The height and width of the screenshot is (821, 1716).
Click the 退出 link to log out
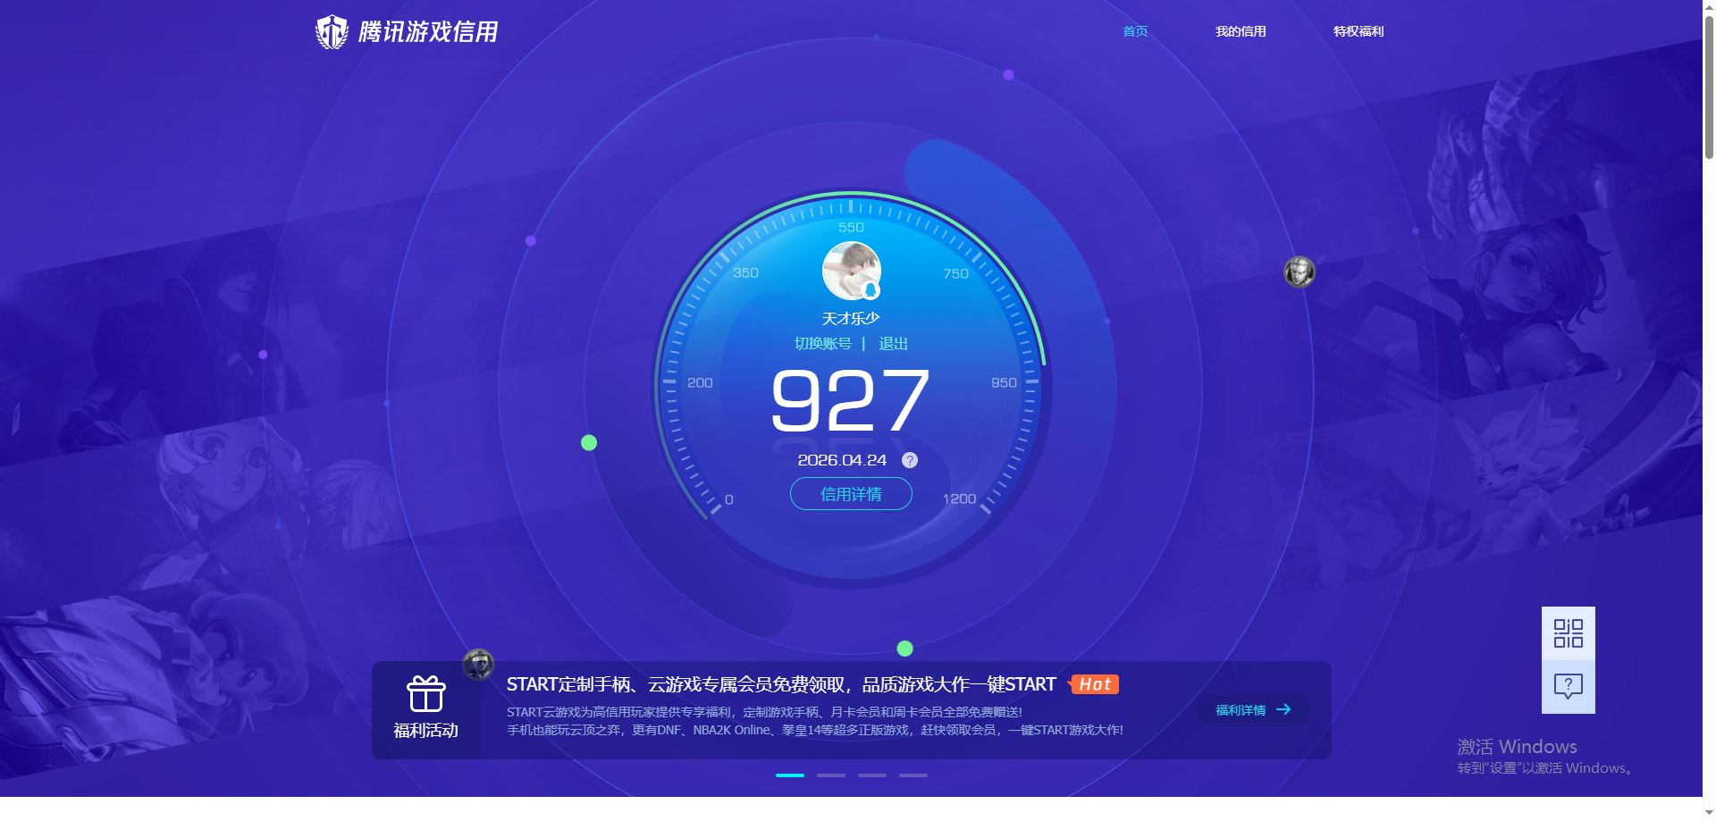click(894, 343)
